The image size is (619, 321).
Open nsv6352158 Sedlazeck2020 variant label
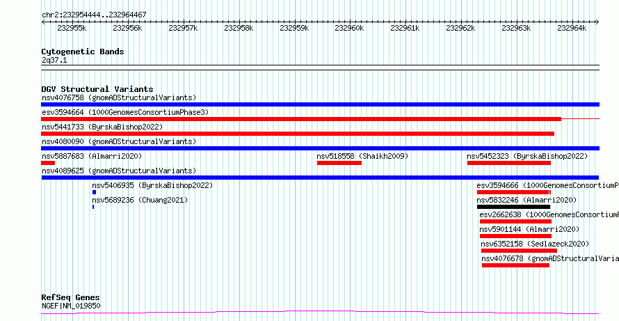click(x=535, y=244)
